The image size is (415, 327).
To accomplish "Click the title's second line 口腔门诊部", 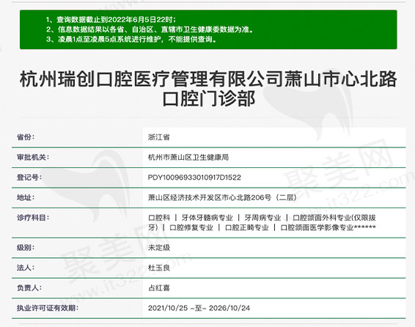I will (x=208, y=98).
